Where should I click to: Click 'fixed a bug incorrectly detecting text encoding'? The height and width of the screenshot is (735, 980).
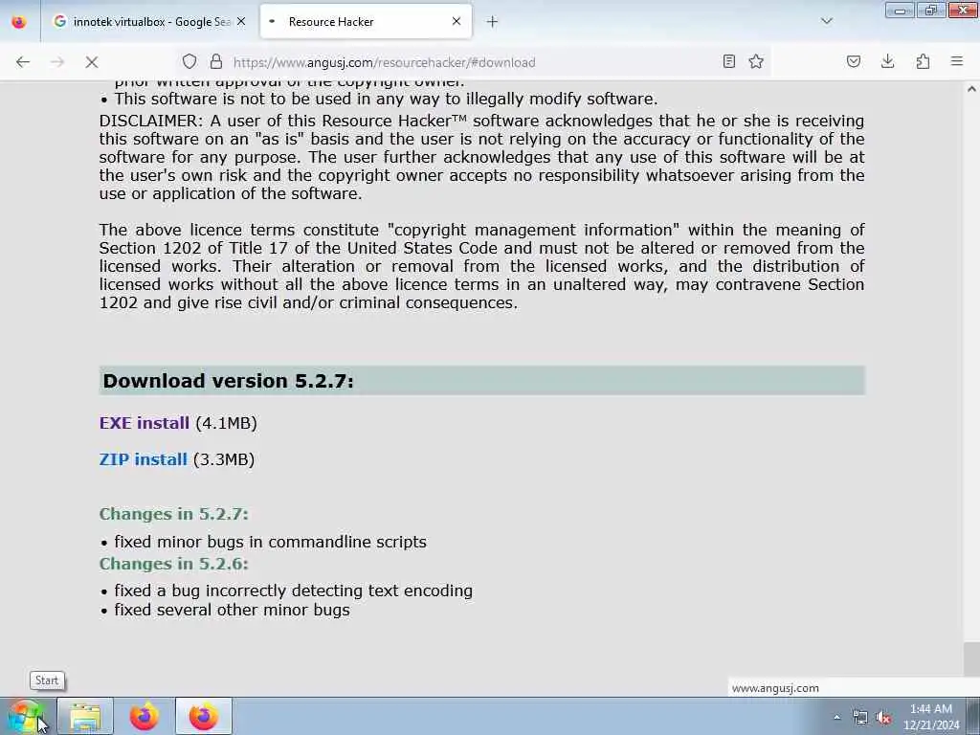coord(293,590)
